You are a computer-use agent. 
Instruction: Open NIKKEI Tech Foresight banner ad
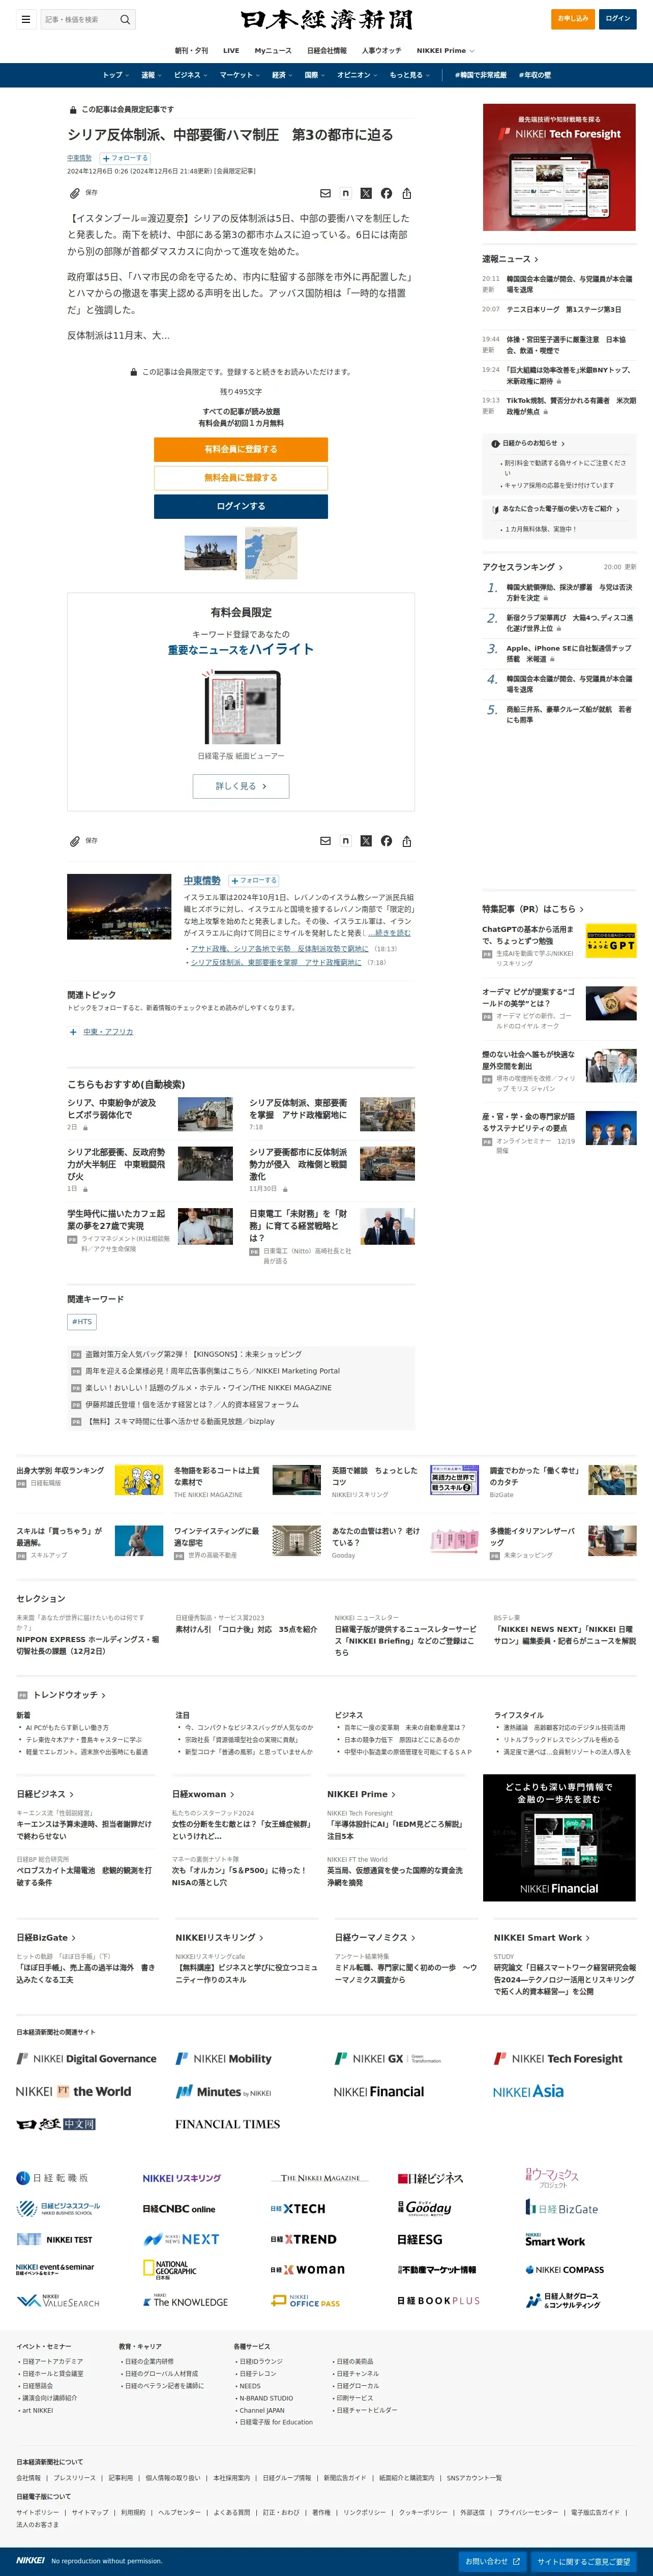559,167
